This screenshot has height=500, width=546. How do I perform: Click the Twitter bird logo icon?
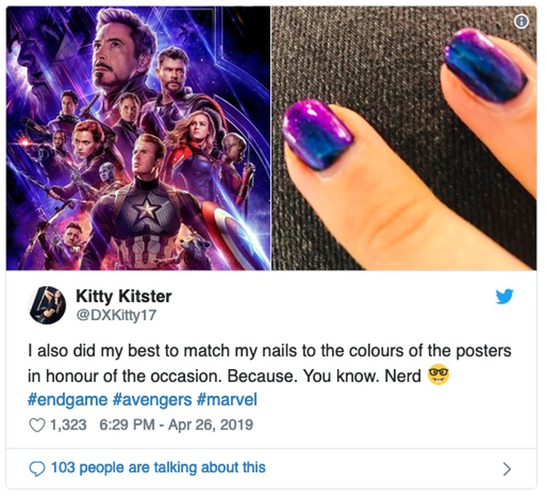(x=505, y=296)
